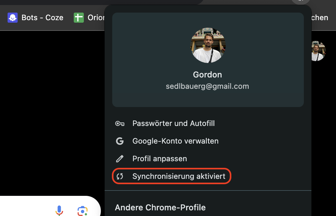336x216 pixels.
Task: Open Passwörter und Autofill
Action: pos(173,123)
